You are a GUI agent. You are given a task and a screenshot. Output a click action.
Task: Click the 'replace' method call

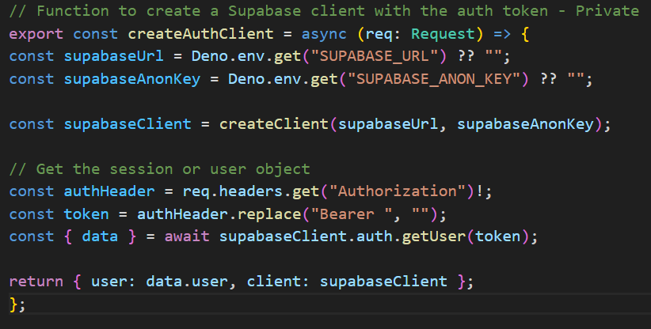(269, 214)
